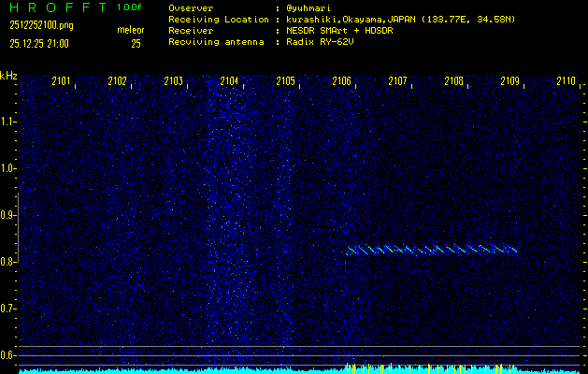The image size is (588, 374).
Task: Click the 2101 time marker
Action: click(61, 81)
